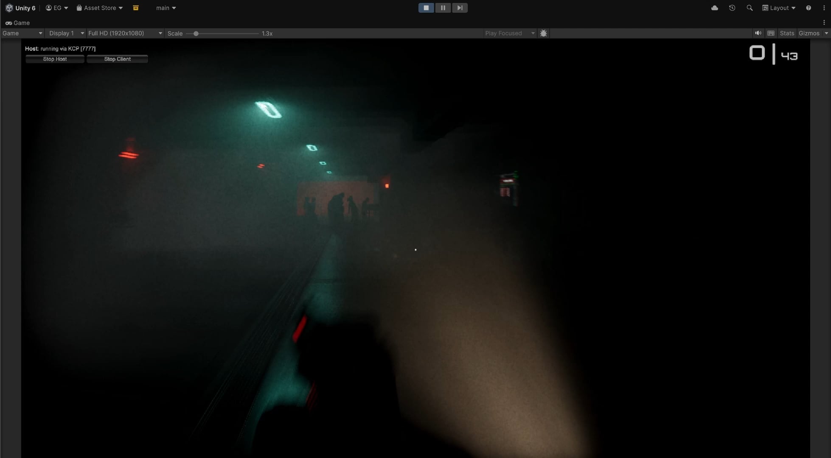Stop play mode with the Stop button
The height and width of the screenshot is (458, 831).
pos(426,8)
